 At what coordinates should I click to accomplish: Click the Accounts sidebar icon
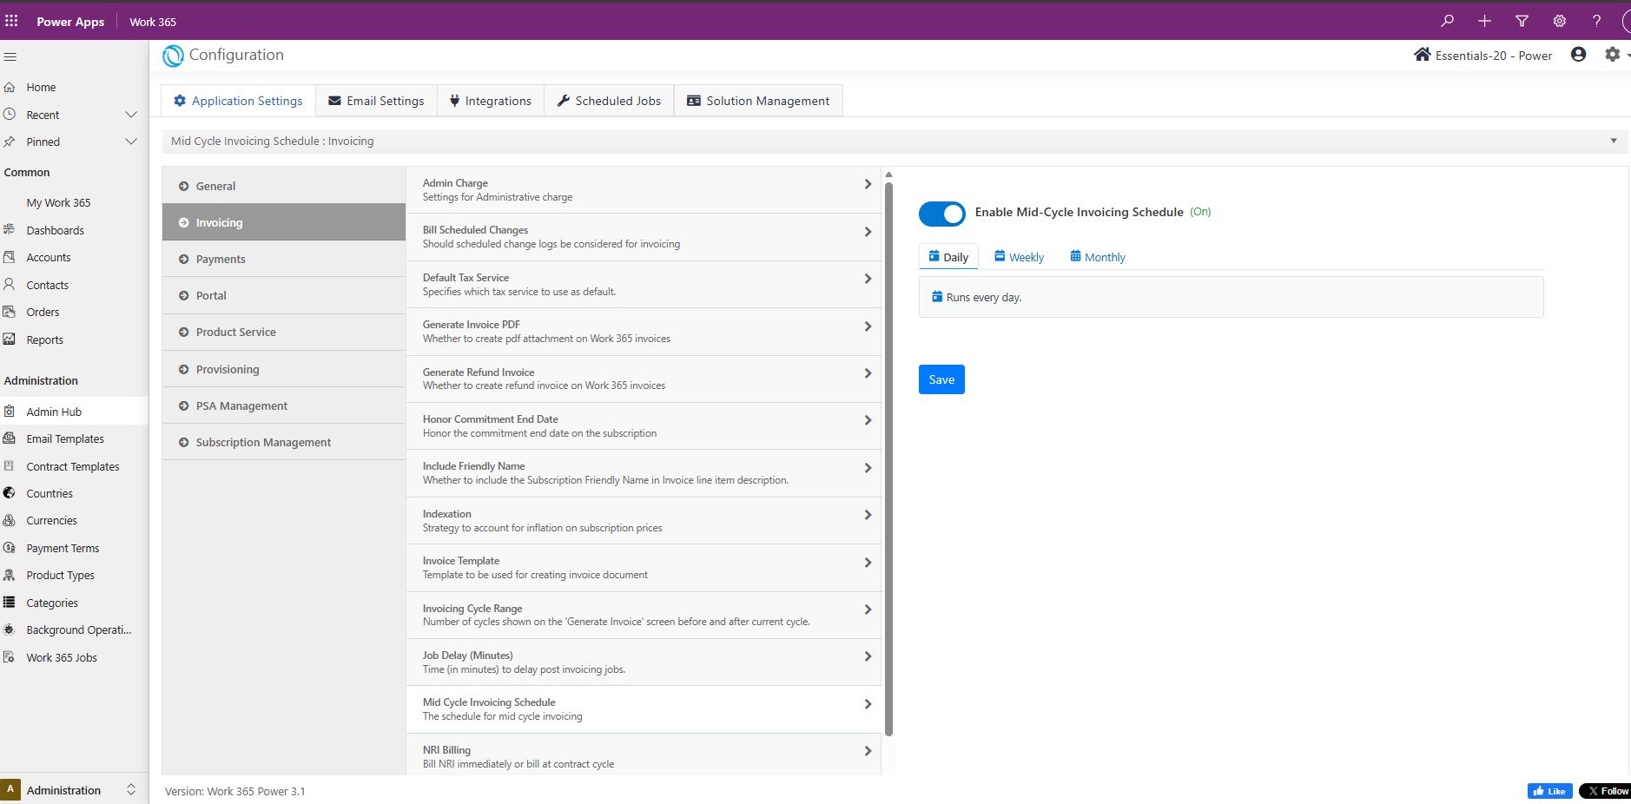point(10,257)
